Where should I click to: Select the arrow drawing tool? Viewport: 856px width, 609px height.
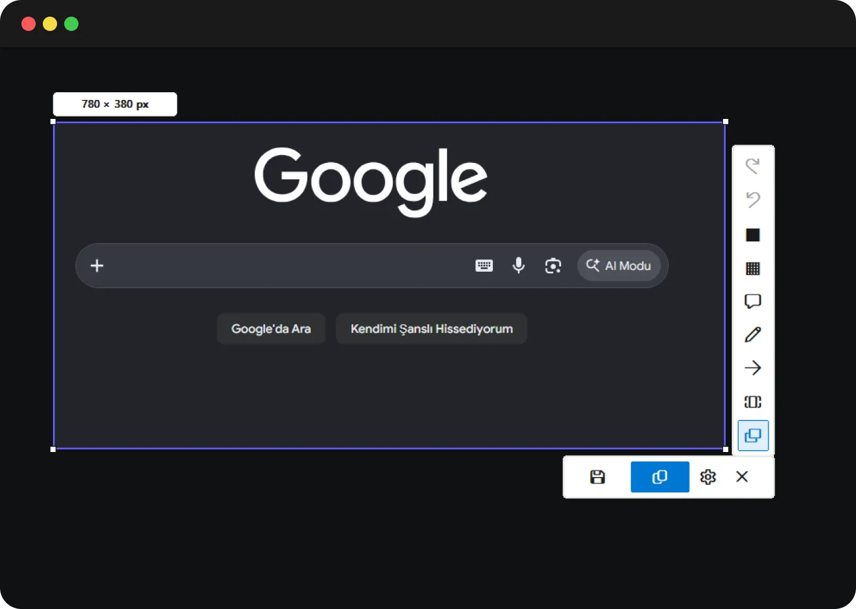pyautogui.click(x=753, y=368)
